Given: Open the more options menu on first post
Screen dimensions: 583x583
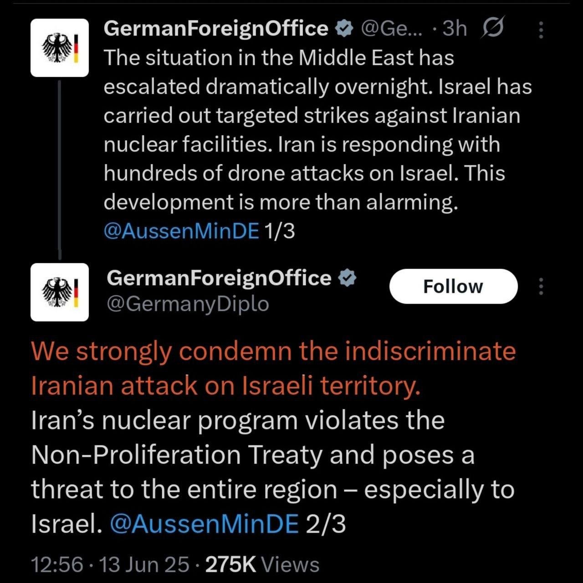Looking at the screenshot, I should point(541,30).
